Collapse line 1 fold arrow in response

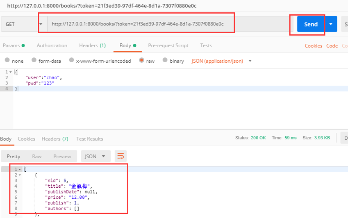[20, 169]
